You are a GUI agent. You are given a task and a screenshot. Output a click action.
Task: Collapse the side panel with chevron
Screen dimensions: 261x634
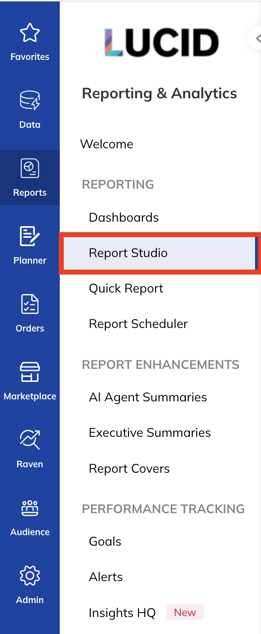257,38
